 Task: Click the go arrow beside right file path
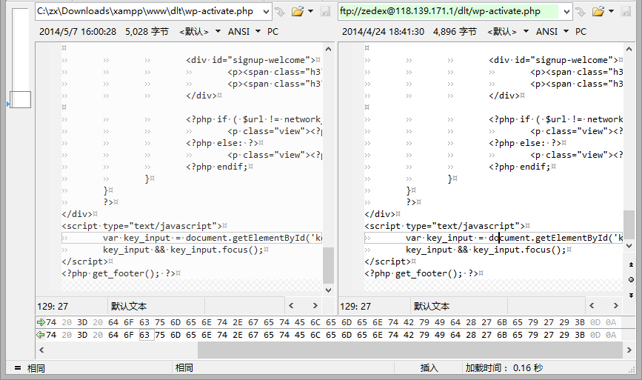coord(582,12)
